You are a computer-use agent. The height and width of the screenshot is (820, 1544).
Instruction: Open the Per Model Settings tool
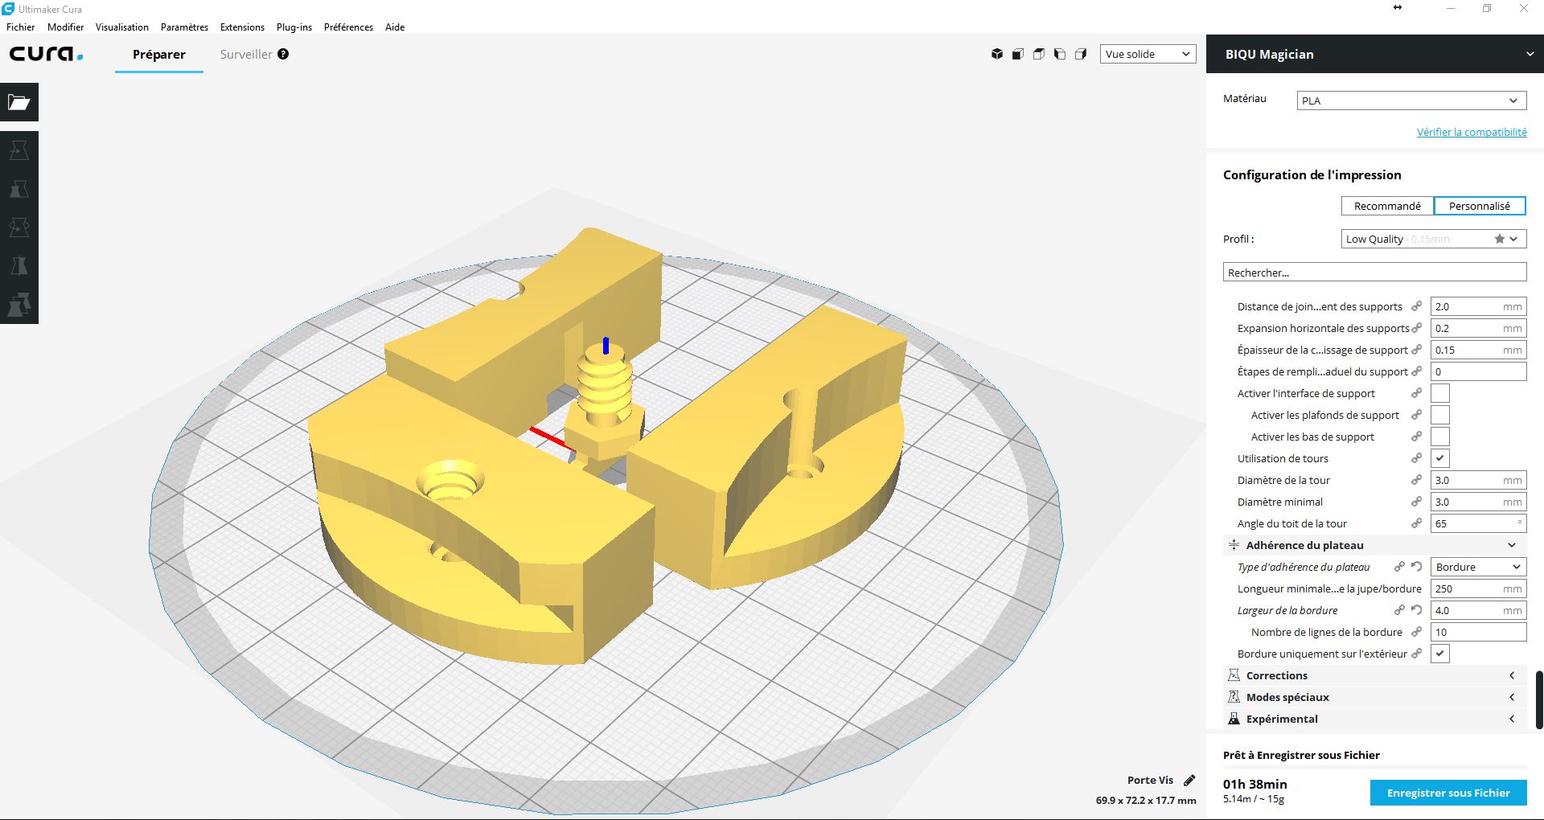click(19, 305)
